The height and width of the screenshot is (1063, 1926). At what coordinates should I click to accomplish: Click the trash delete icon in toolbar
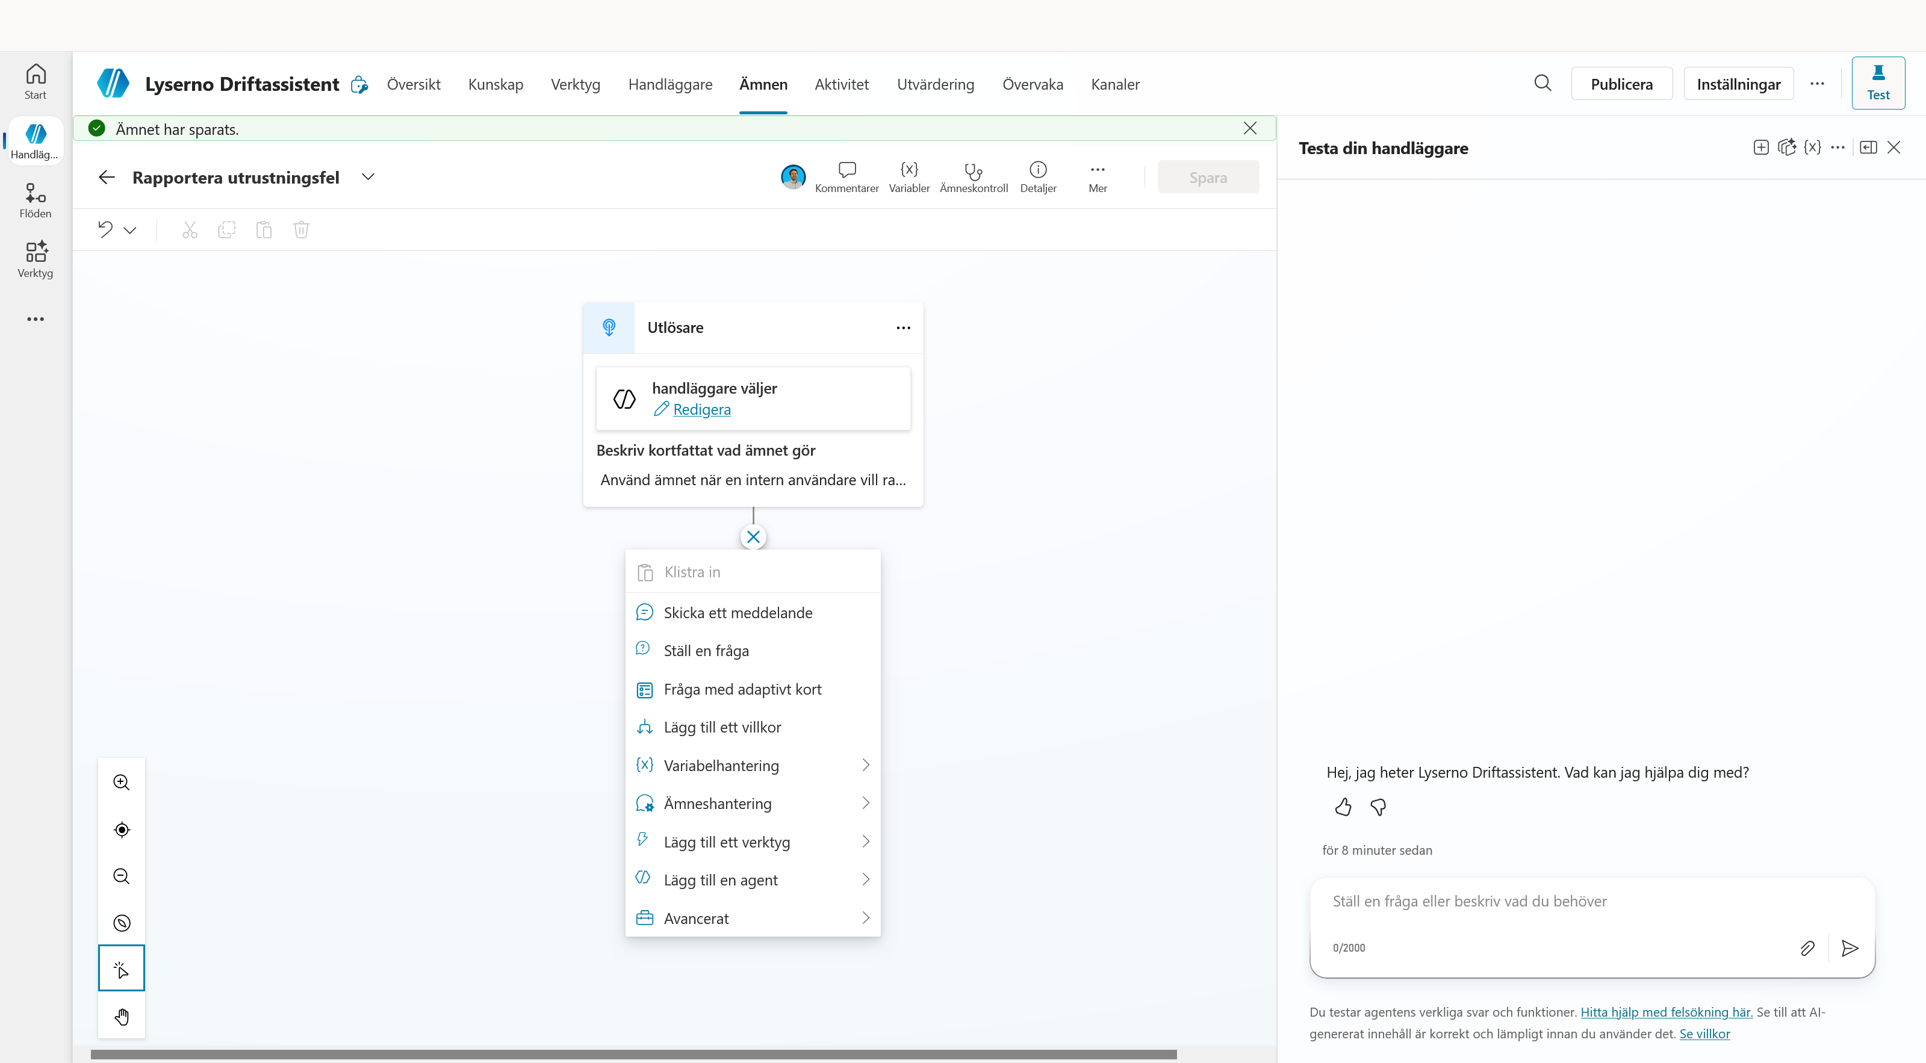coord(301,229)
